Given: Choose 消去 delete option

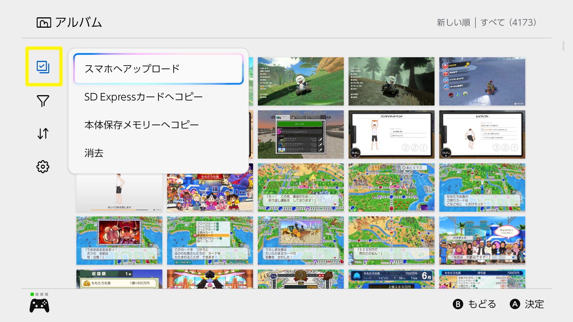Looking at the screenshot, I should (x=158, y=153).
